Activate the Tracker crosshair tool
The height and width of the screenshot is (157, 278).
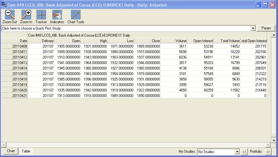(x=41, y=15)
